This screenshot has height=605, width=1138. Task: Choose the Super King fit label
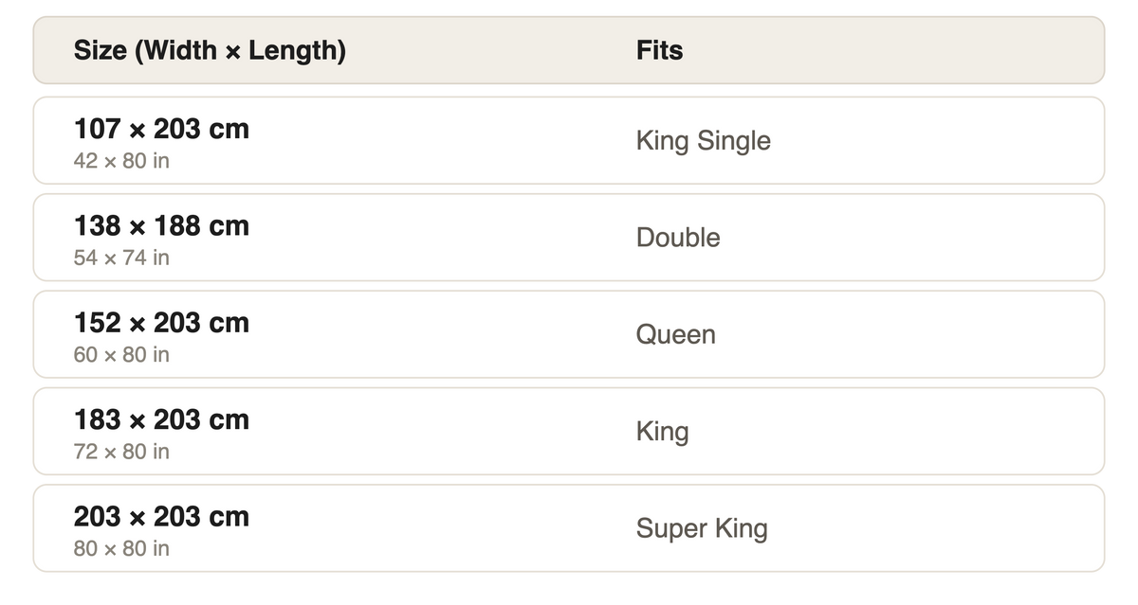(x=702, y=528)
